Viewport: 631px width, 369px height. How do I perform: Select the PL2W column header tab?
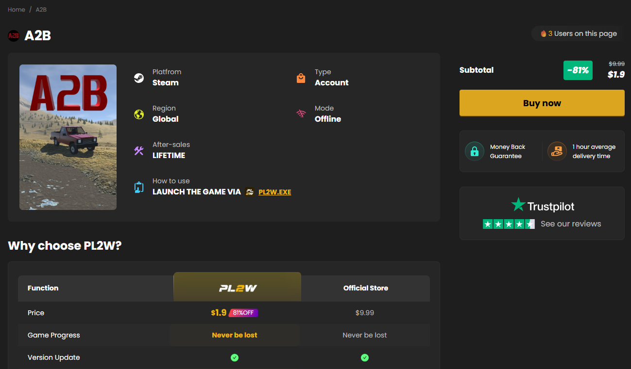point(238,287)
